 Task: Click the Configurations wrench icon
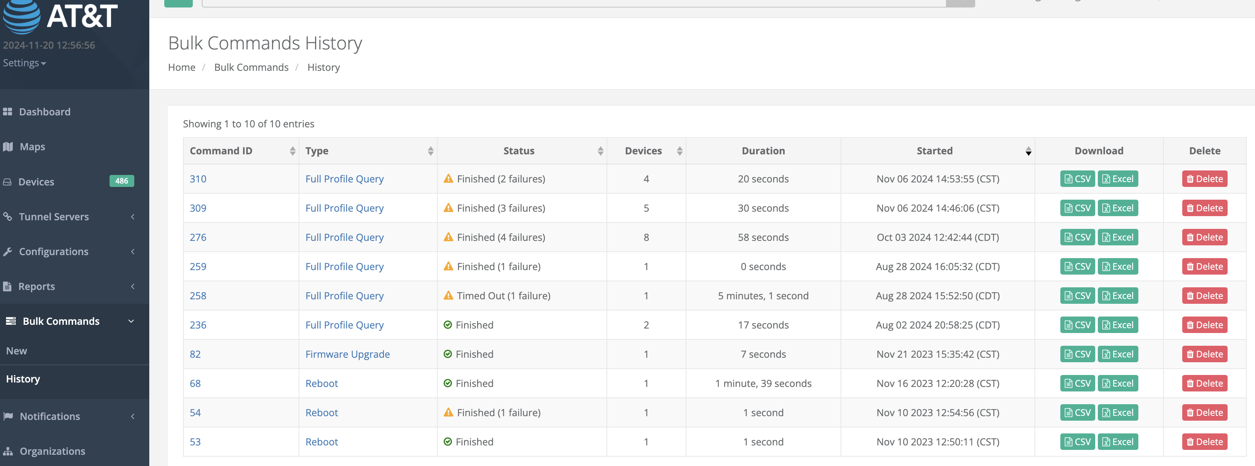pyautogui.click(x=7, y=251)
